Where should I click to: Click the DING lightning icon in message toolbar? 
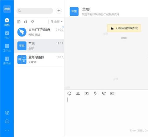[x=95, y=93]
